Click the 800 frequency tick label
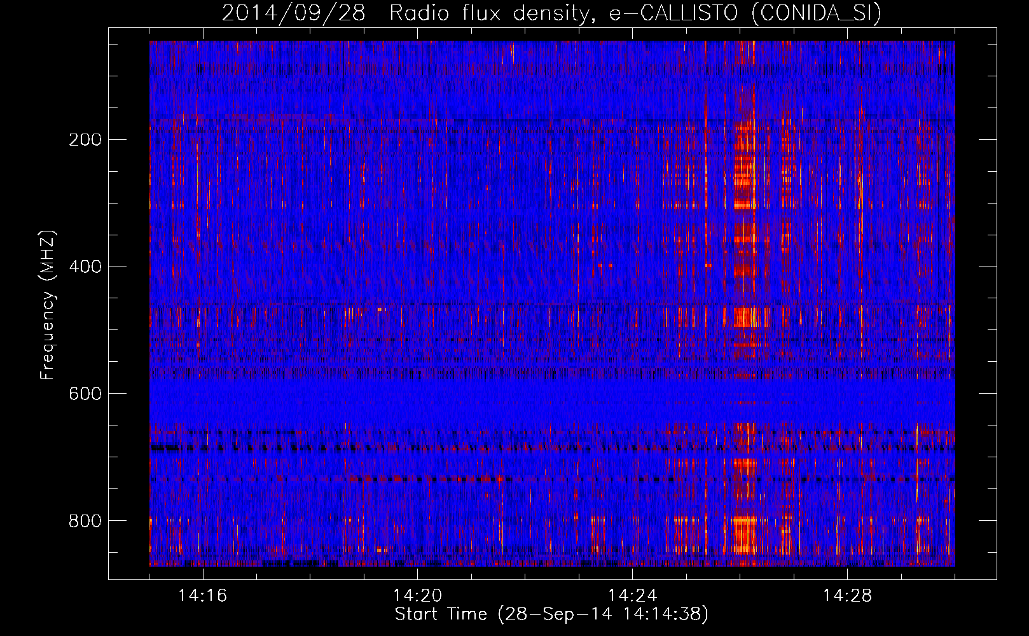This screenshot has width=1029, height=636. 85,521
